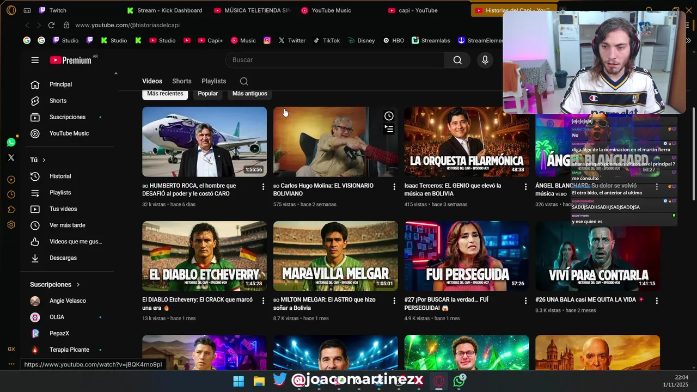Open Opera sidebar settings gear icon
The width and height of the screenshot is (697, 392).
(11, 225)
